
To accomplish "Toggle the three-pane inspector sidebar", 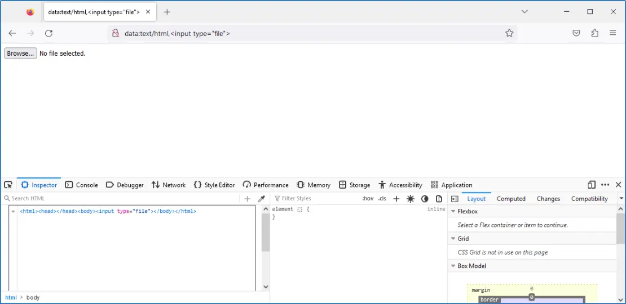I will coord(455,198).
